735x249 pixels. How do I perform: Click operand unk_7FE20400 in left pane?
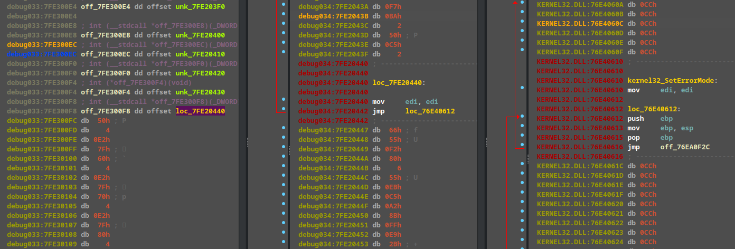coord(200,35)
